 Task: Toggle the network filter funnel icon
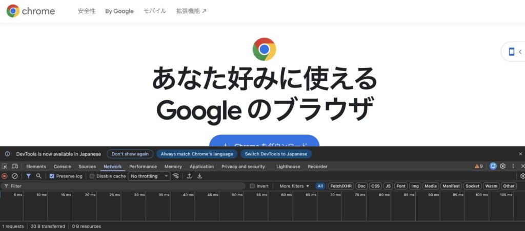[29, 176]
